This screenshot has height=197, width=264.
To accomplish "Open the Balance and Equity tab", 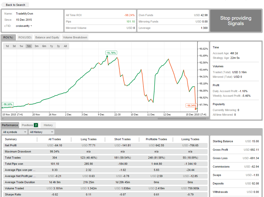I will 47,37.
